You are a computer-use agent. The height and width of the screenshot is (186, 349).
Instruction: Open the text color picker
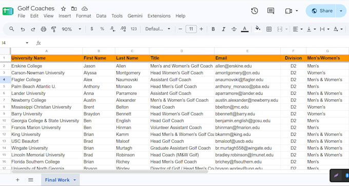tap(245, 29)
